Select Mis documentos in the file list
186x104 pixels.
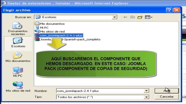pos(50,24)
